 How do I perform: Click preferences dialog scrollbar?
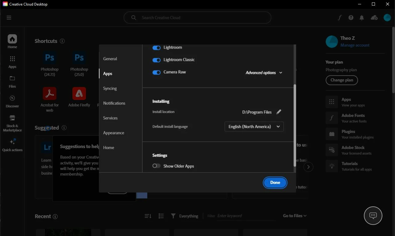[295, 125]
